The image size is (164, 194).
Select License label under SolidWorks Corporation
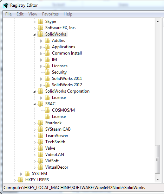coord(59,98)
